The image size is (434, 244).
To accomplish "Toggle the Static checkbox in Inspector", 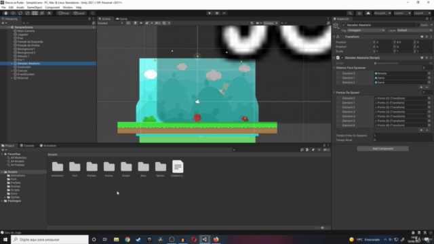I will [x=418, y=25].
